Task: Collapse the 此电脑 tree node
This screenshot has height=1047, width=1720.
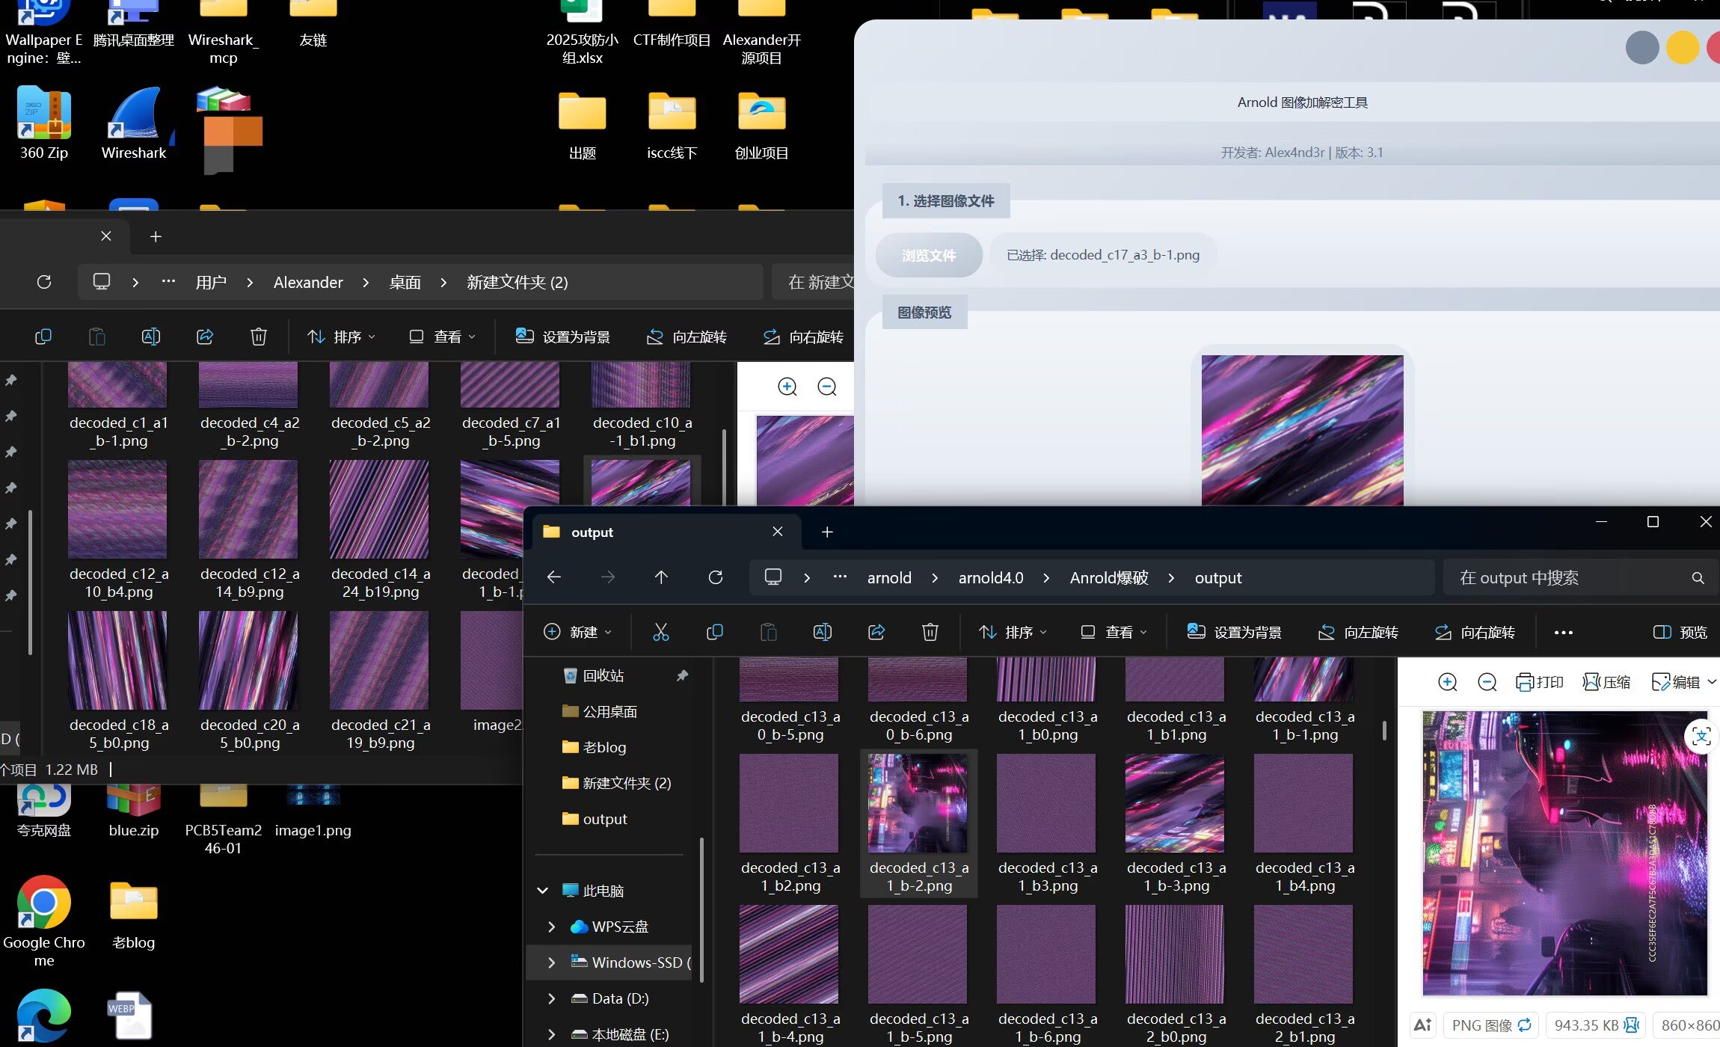Action: 543,891
